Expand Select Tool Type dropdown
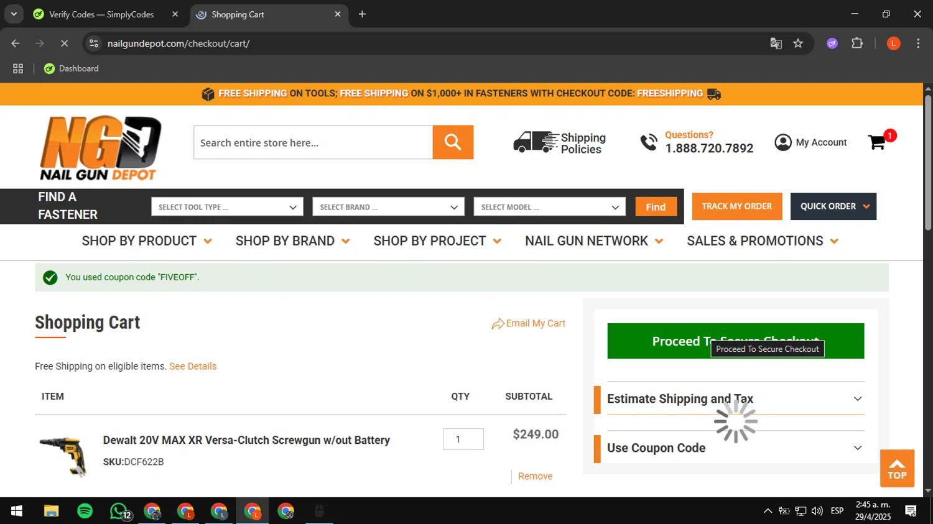Image resolution: width=933 pixels, height=524 pixels. (x=227, y=207)
